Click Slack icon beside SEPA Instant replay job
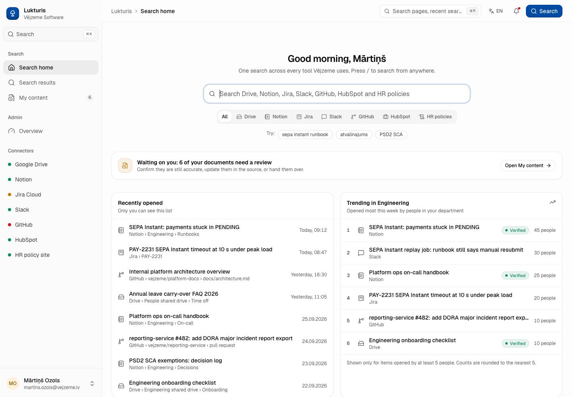 coord(361,253)
